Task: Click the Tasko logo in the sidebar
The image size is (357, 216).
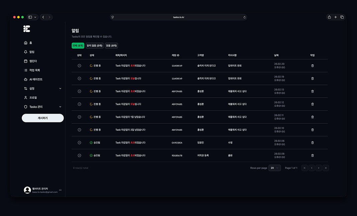Action: [x=27, y=29]
